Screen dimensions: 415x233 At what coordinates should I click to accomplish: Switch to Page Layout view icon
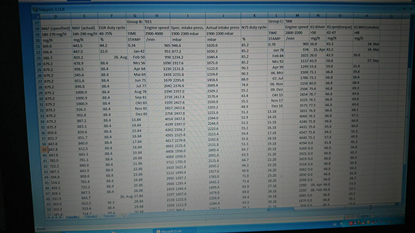tap(352, 216)
